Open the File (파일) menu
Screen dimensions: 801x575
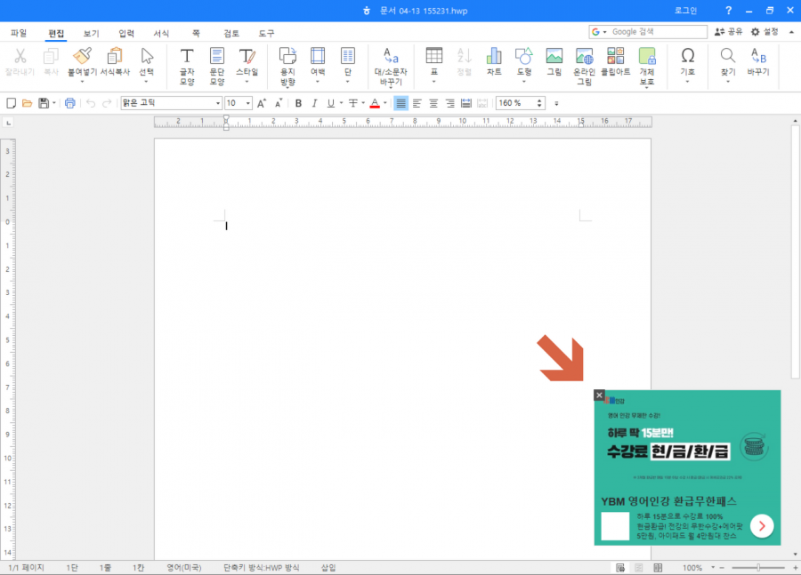coord(19,33)
